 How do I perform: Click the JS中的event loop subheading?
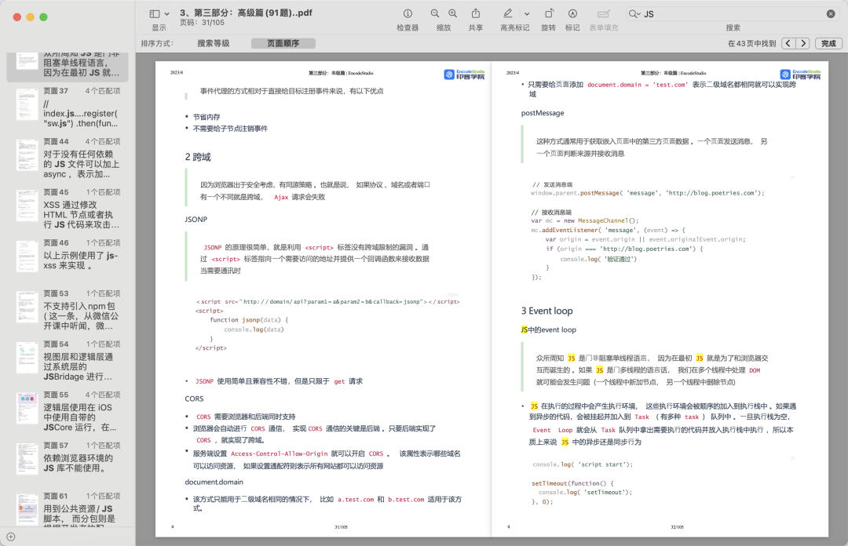548,329
